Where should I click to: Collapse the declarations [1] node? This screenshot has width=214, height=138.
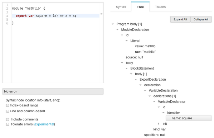coord(150,96)
